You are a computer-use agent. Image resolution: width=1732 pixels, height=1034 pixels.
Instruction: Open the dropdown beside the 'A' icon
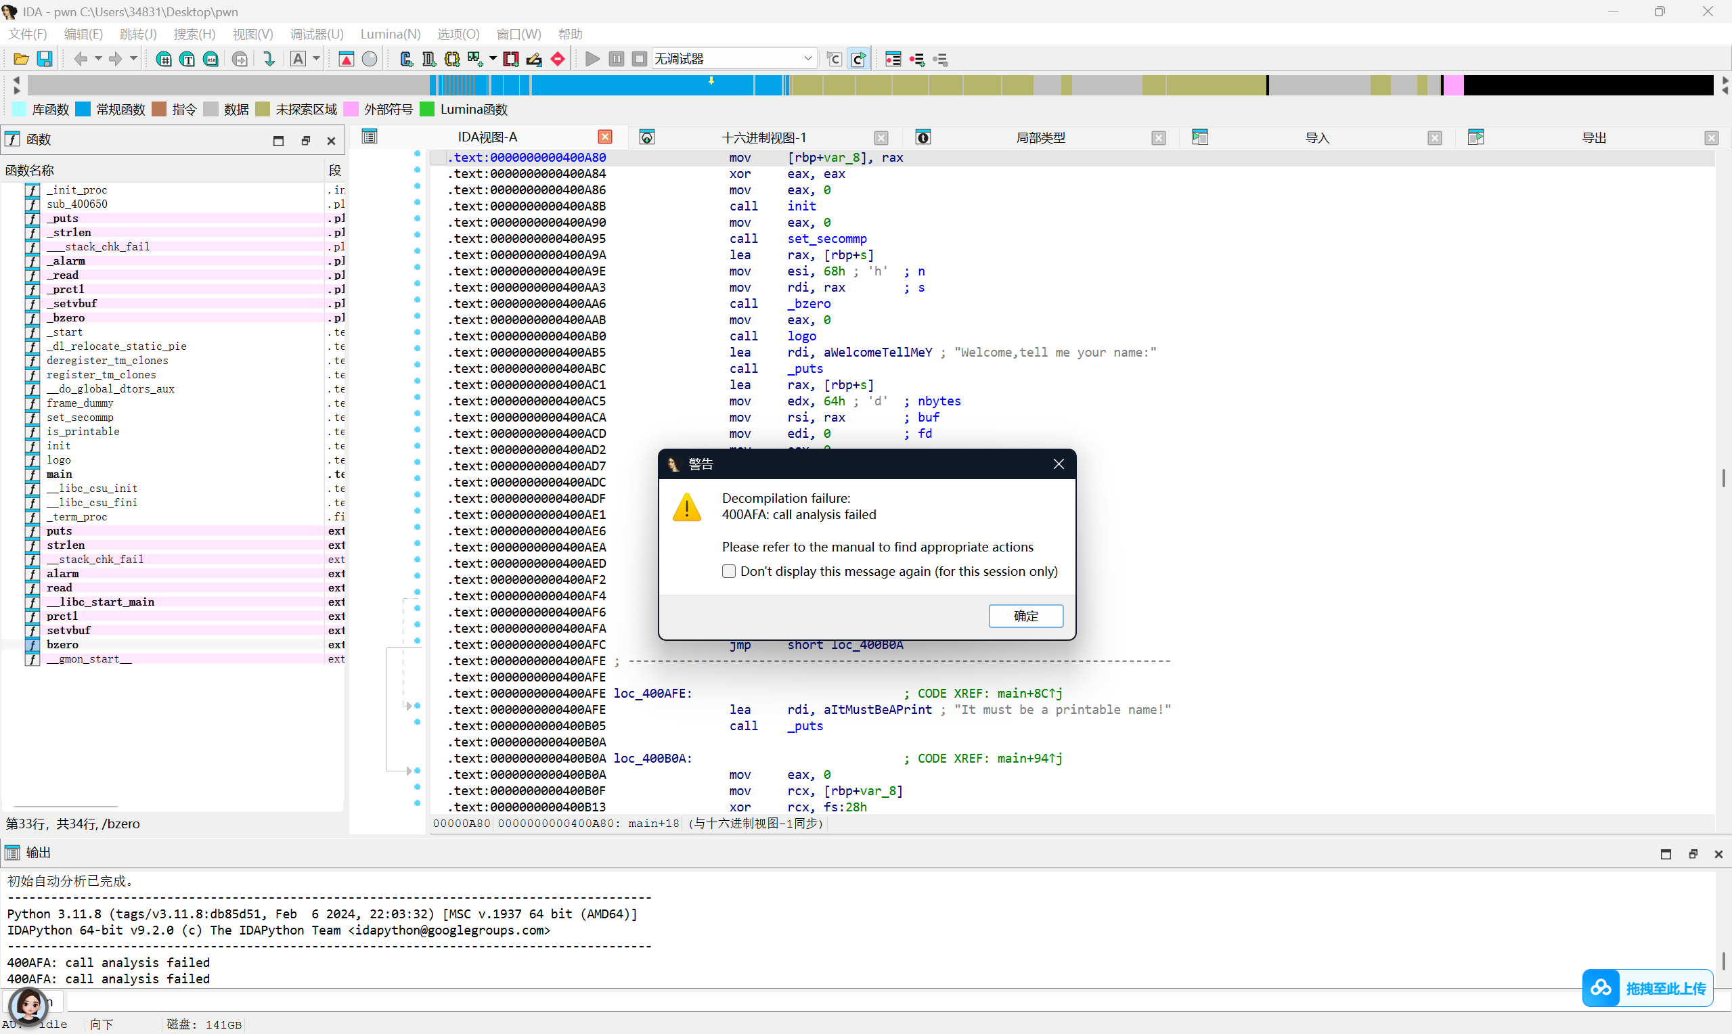(x=316, y=60)
